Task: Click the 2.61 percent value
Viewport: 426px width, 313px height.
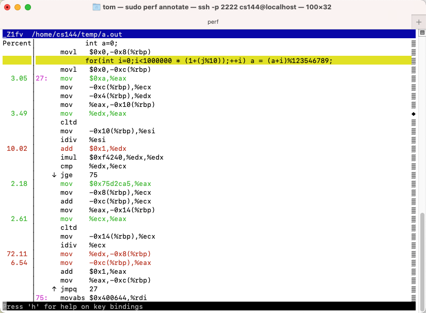Action: (x=19, y=219)
